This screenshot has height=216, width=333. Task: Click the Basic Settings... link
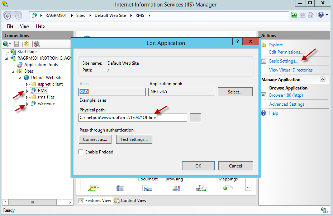(x=284, y=61)
